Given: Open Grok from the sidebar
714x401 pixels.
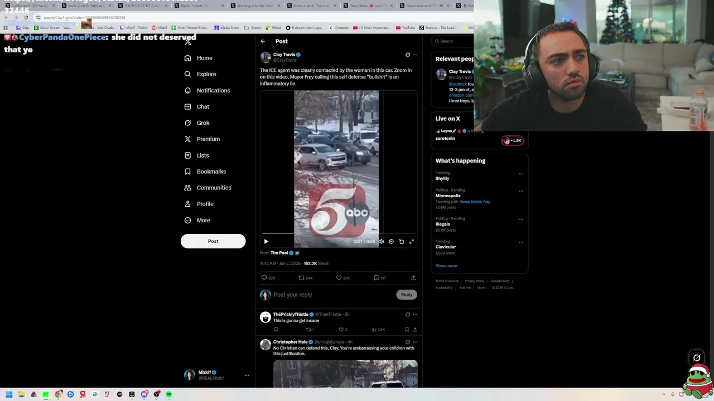Looking at the screenshot, I should [197, 123].
